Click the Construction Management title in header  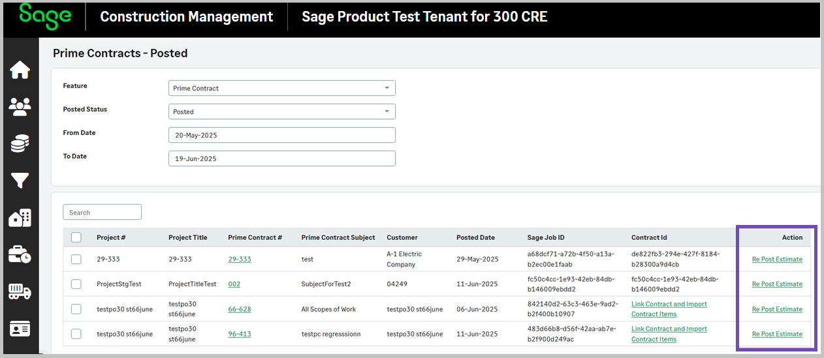coord(187,16)
